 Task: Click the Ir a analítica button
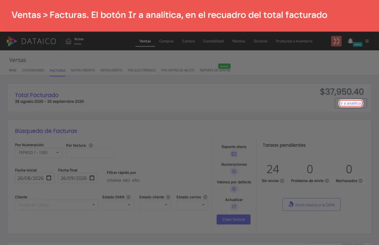[x=351, y=103]
